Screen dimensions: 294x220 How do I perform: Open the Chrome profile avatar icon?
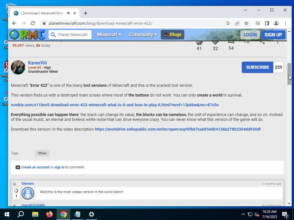(276, 23)
